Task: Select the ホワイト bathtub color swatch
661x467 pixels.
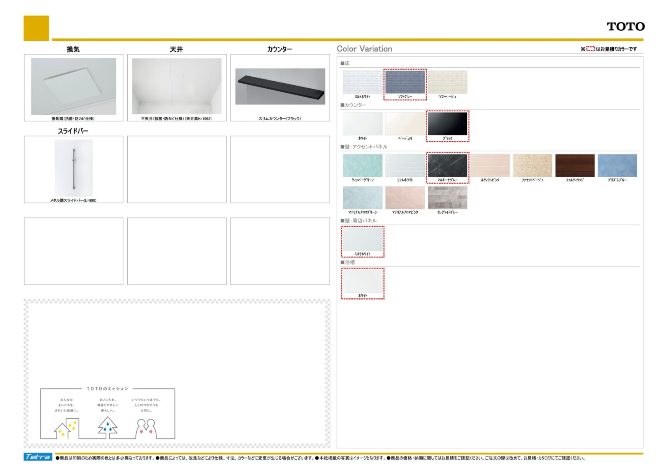Action: tap(362, 281)
